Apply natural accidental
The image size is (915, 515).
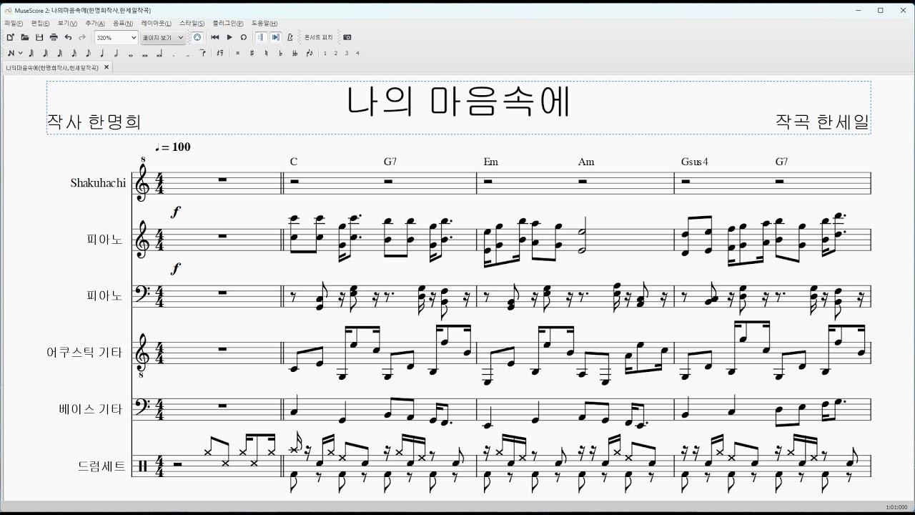266,53
